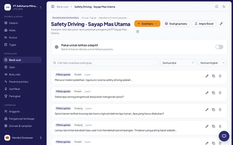Go to Dasbor in sidebar
This screenshot has width=233, height=145.
pyautogui.click(x=22, y=23)
